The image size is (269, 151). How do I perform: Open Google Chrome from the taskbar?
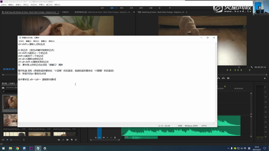point(17,148)
